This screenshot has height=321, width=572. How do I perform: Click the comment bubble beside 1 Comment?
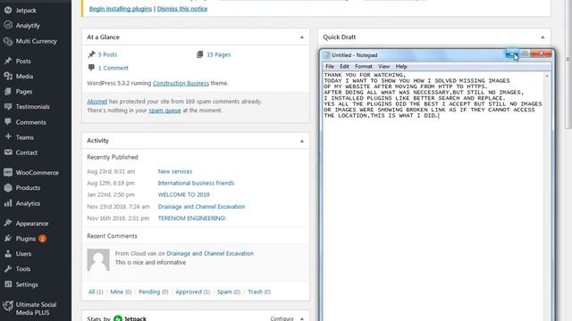point(91,68)
